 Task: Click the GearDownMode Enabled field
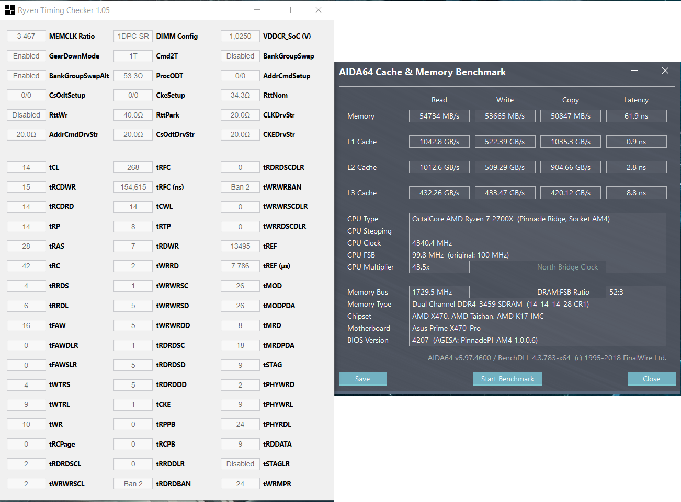[x=26, y=56]
